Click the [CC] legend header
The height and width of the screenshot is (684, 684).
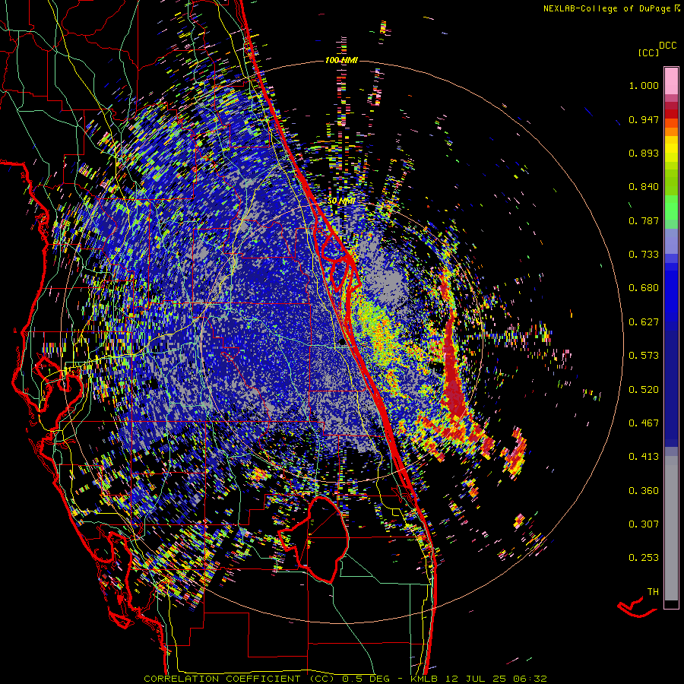[649, 52]
